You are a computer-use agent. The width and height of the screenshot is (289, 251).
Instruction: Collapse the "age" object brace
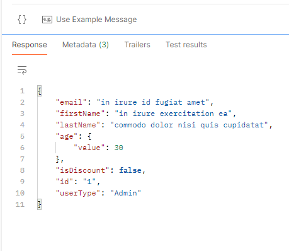[89, 136]
